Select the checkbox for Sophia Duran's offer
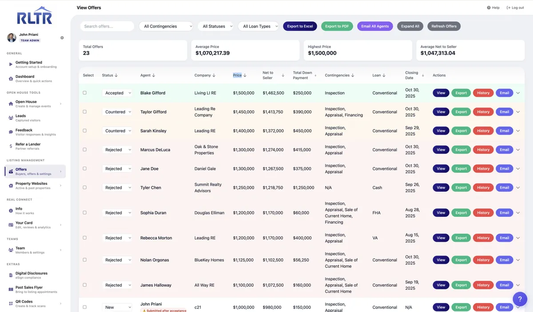This screenshot has width=533, height=312. [x=84, y=213]
